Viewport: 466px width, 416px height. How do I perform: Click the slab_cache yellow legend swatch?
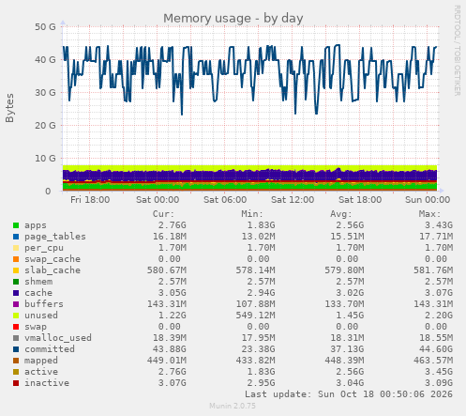pyautogui.click(x=16, y=270)
